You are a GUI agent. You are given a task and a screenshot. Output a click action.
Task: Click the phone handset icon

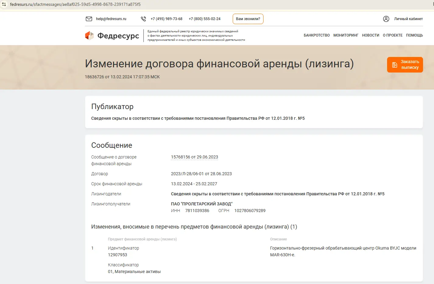tap(143, 19)
